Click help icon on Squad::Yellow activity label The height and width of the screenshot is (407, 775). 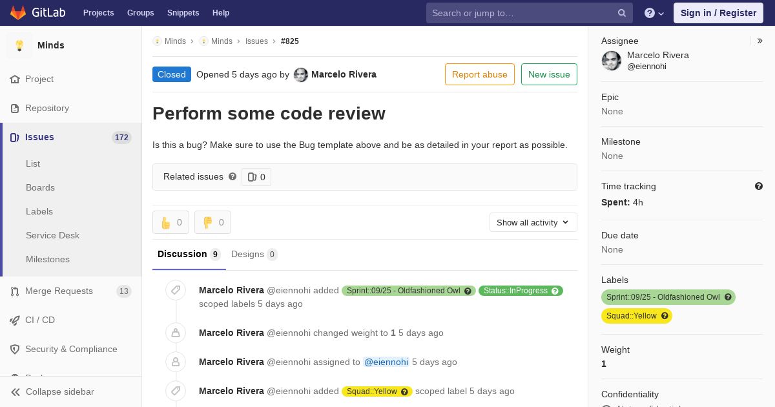pyautogui.click(x=404, y=391)
